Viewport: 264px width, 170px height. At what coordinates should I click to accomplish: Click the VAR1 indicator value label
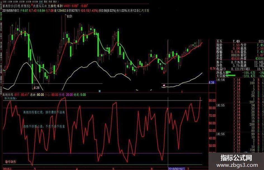tap(70, 6)
